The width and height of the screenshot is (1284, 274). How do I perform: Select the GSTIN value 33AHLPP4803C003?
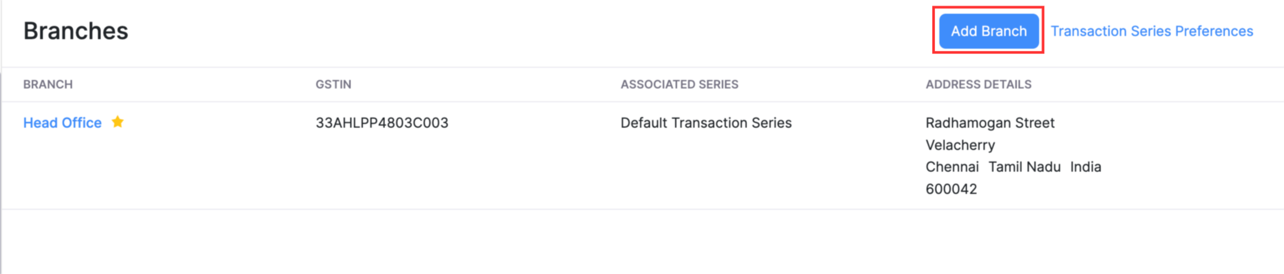coord(382,123)
